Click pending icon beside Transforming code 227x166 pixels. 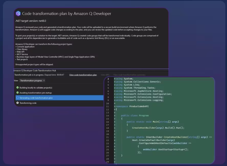click(x=18, y=103)
